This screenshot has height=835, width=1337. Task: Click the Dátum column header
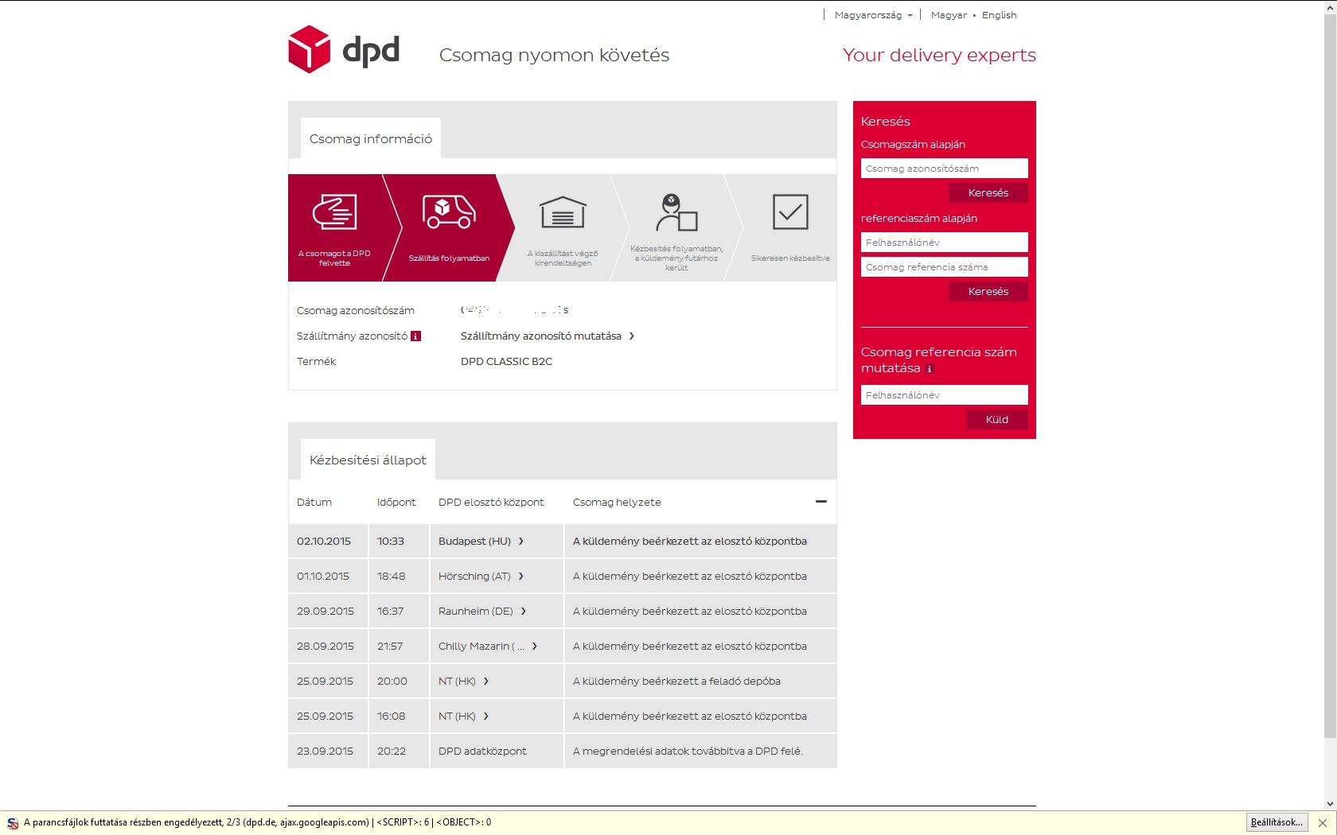(314, 503)
